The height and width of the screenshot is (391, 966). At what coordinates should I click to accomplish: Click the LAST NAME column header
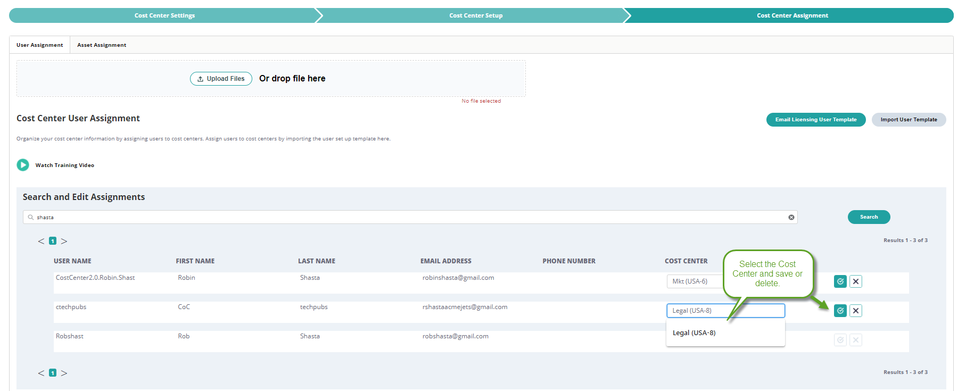point(317,261)
